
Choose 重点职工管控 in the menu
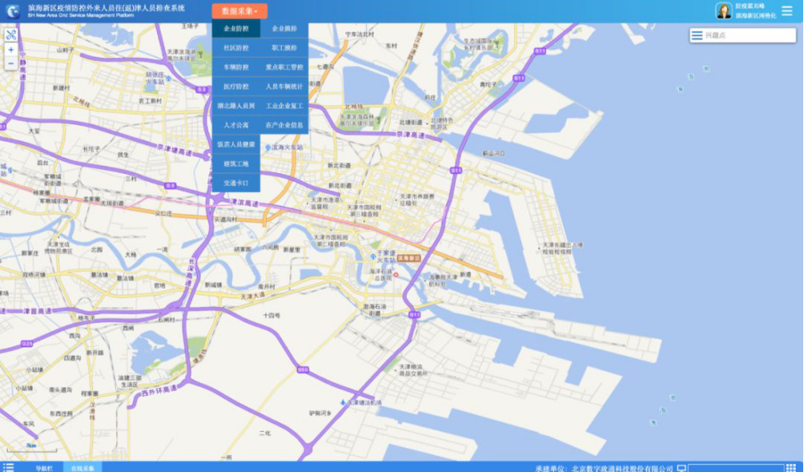click(x=284, y=68)
